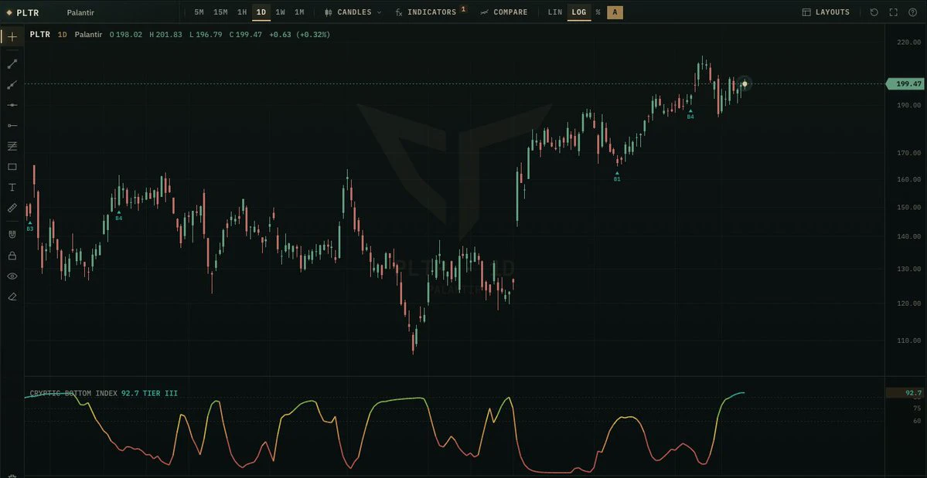Toggle auto scale A button
Screen dimensions: 927x478
(x=615, y=12)
